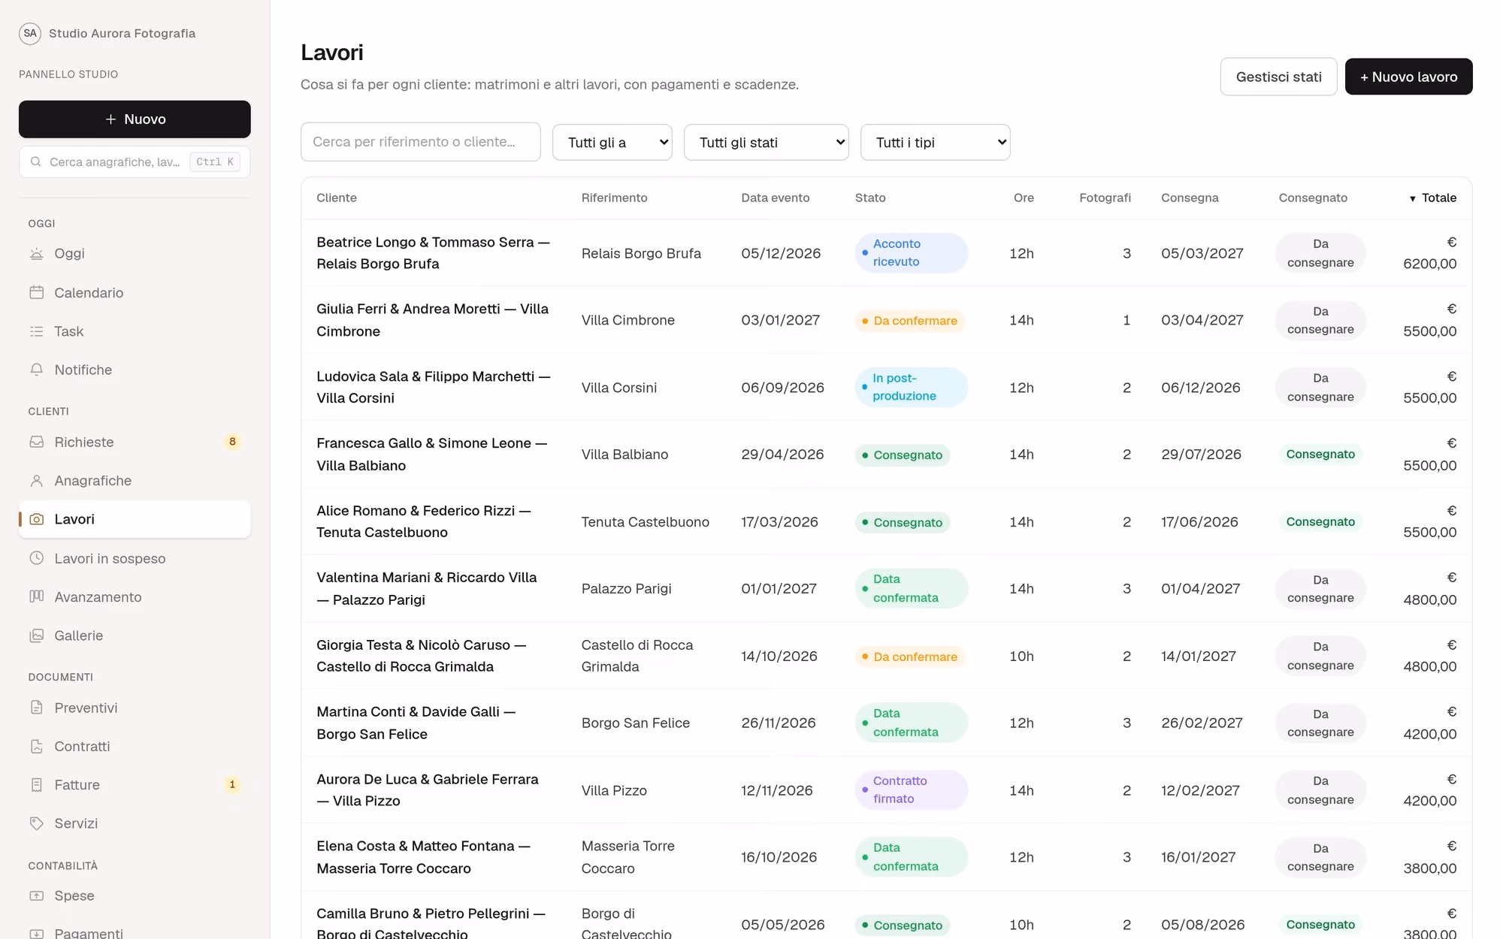Open the Richieste menu item

tap(135, 442)
